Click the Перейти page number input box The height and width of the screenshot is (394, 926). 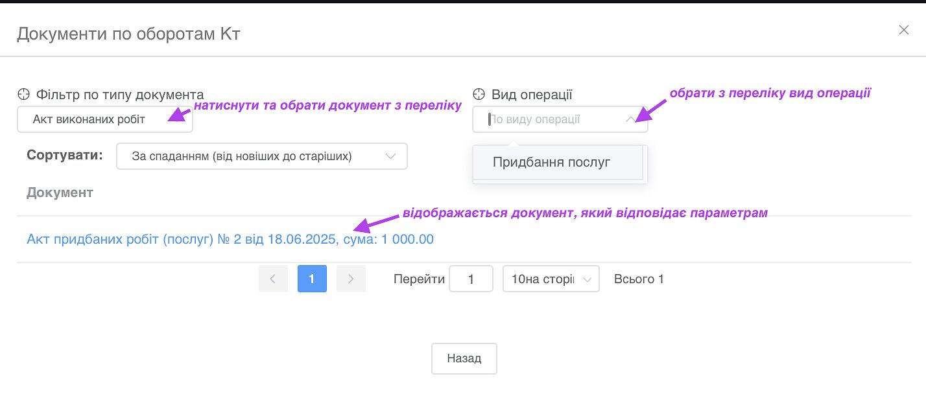pos(471,279)
